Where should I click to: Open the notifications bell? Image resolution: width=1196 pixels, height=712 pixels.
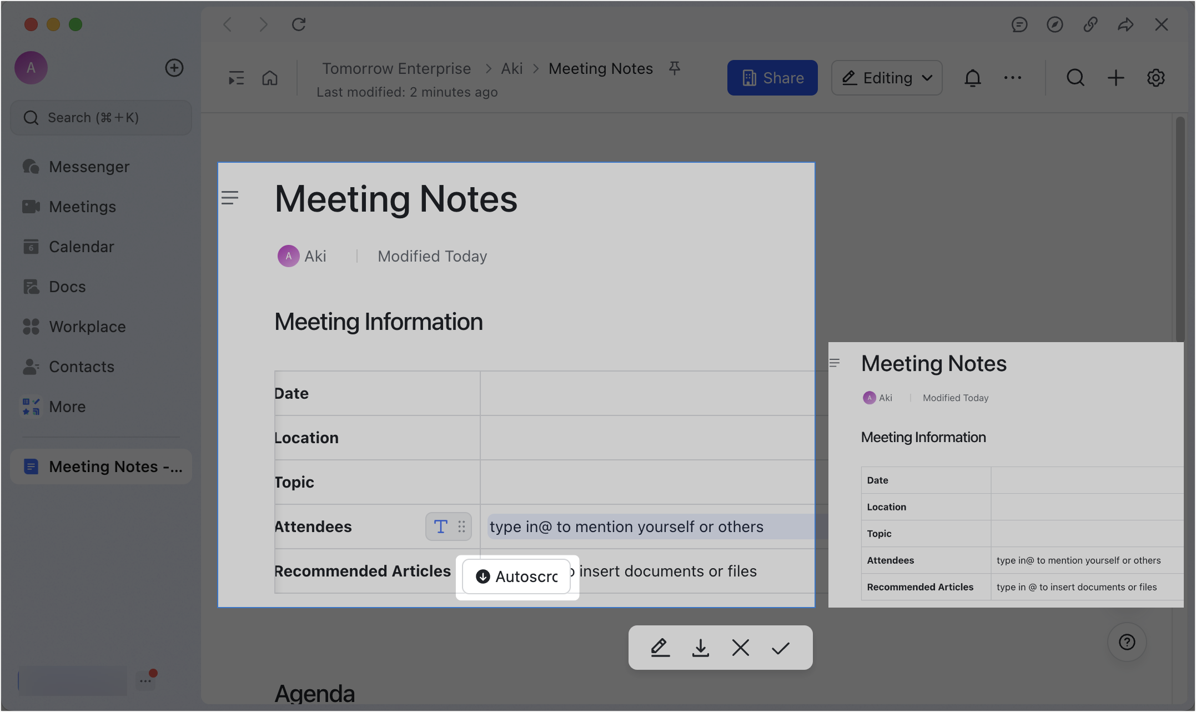pos(973,78)
